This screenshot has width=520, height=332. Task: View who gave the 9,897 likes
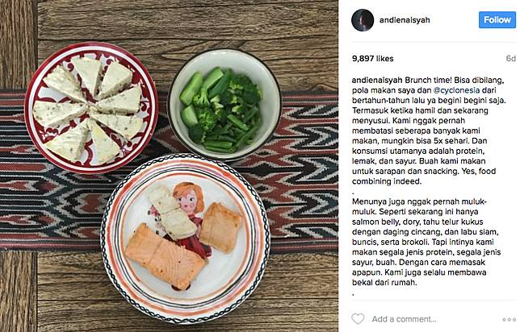tap(373, 59)
